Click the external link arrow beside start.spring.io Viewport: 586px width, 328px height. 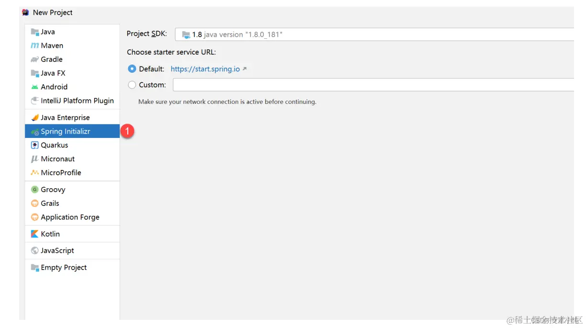(x=244, y=69)
